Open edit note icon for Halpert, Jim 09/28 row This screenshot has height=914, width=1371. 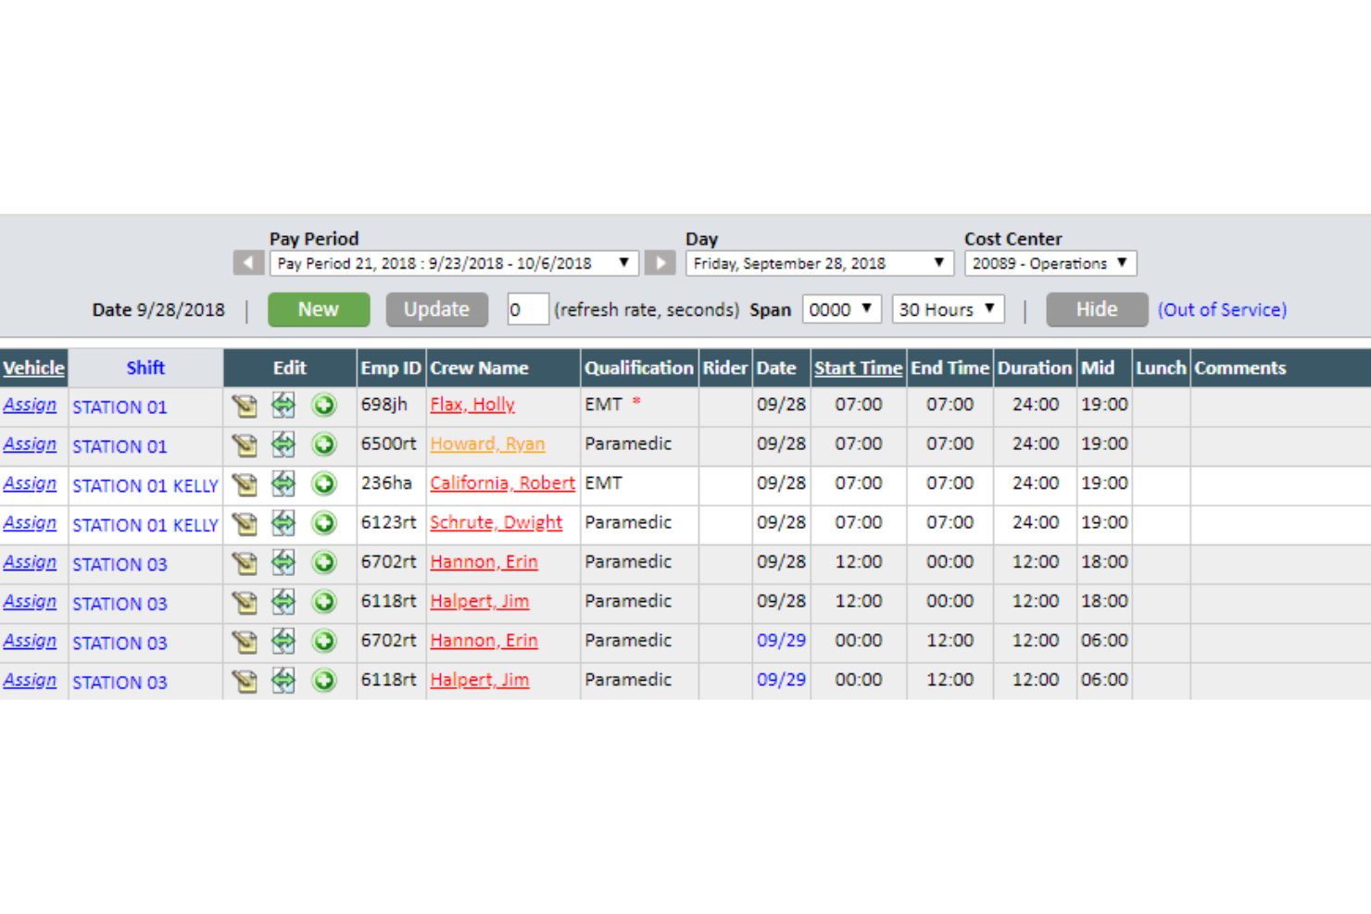coord(245,602)
